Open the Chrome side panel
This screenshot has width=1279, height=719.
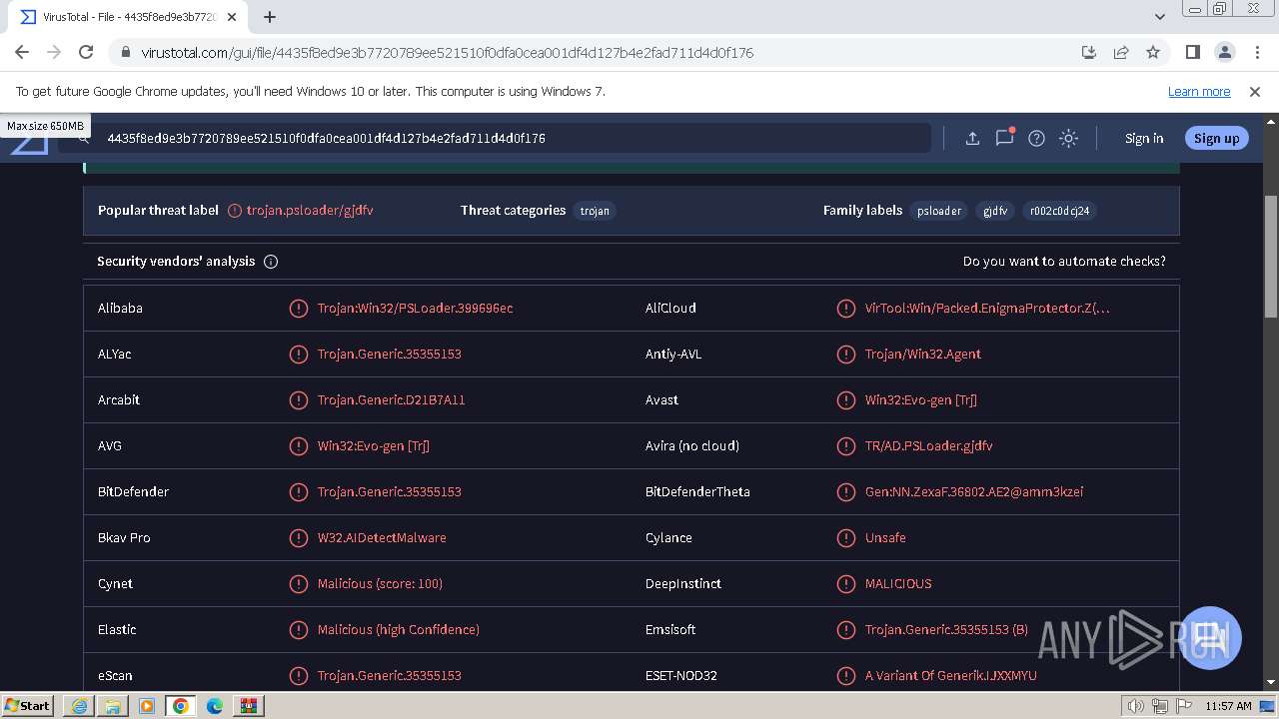[1192, 52]
